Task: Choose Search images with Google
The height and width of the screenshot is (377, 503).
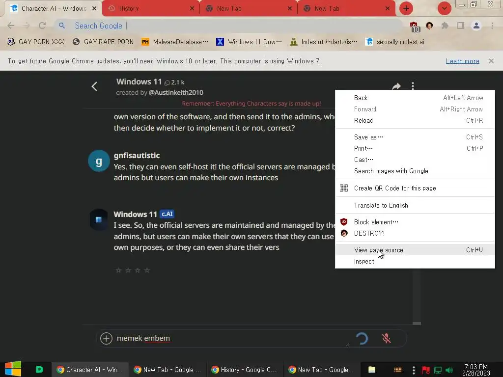Action: pyautogui.click(x=415, y=171)
